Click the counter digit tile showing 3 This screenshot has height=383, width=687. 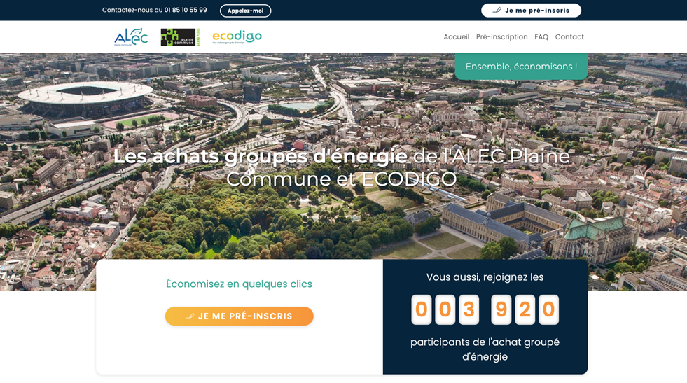coord(469,309)
